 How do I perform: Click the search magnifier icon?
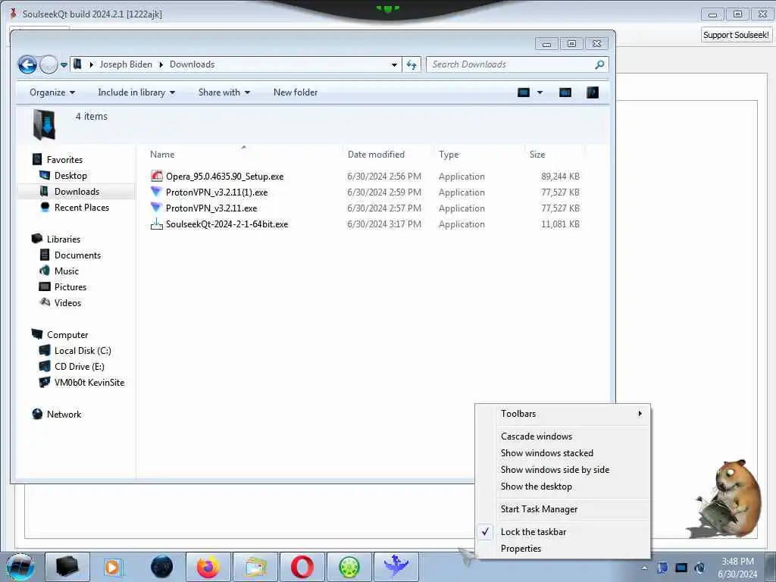pos(600,64)
